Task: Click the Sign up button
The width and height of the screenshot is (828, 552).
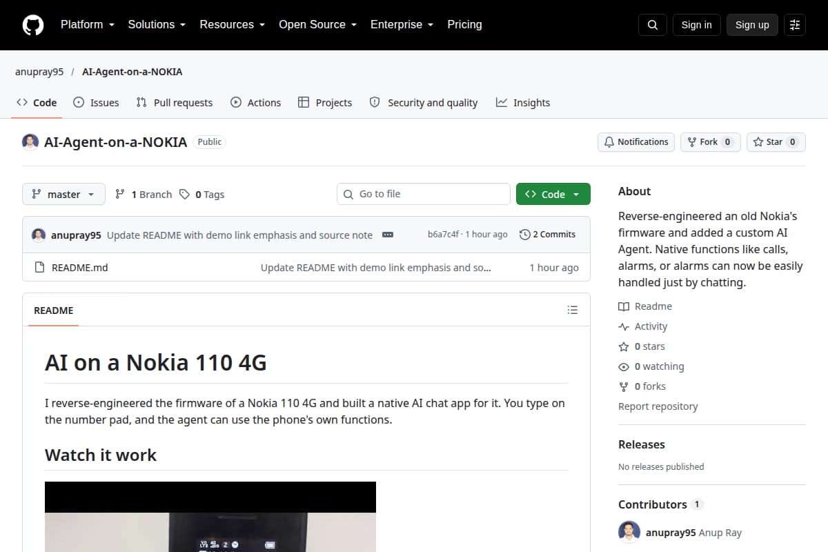Action: pyautogui.click(x=752, y=25)
